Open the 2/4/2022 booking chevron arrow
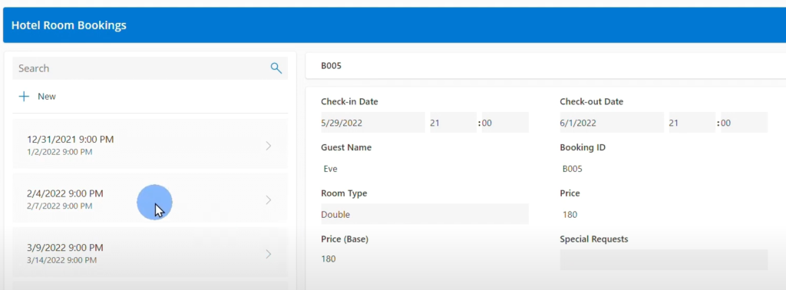 pyautogui.click(x=268, y=199)
